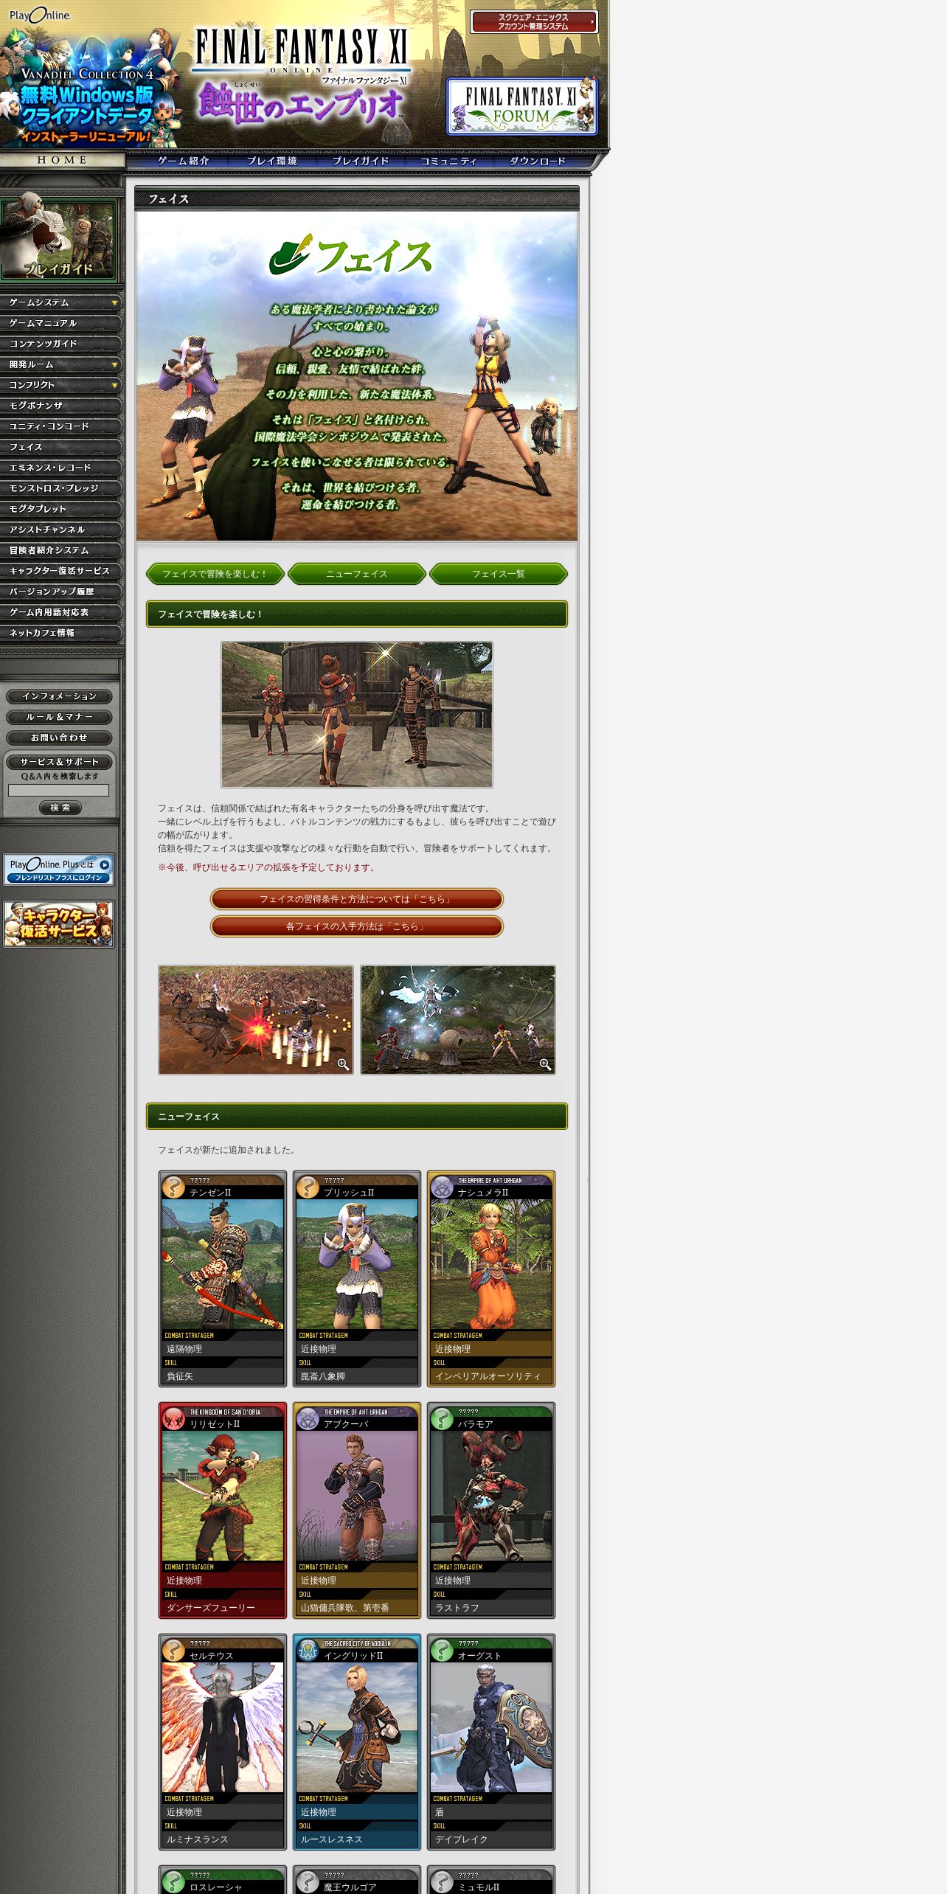Click the インフォメーション button
This screenshot has height=1894, width=947.
[59, 696]
